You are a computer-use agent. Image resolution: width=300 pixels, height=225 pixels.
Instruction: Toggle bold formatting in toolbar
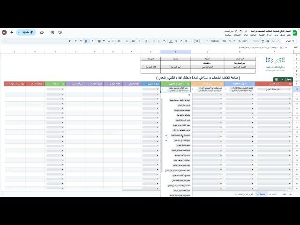(186, 41)
